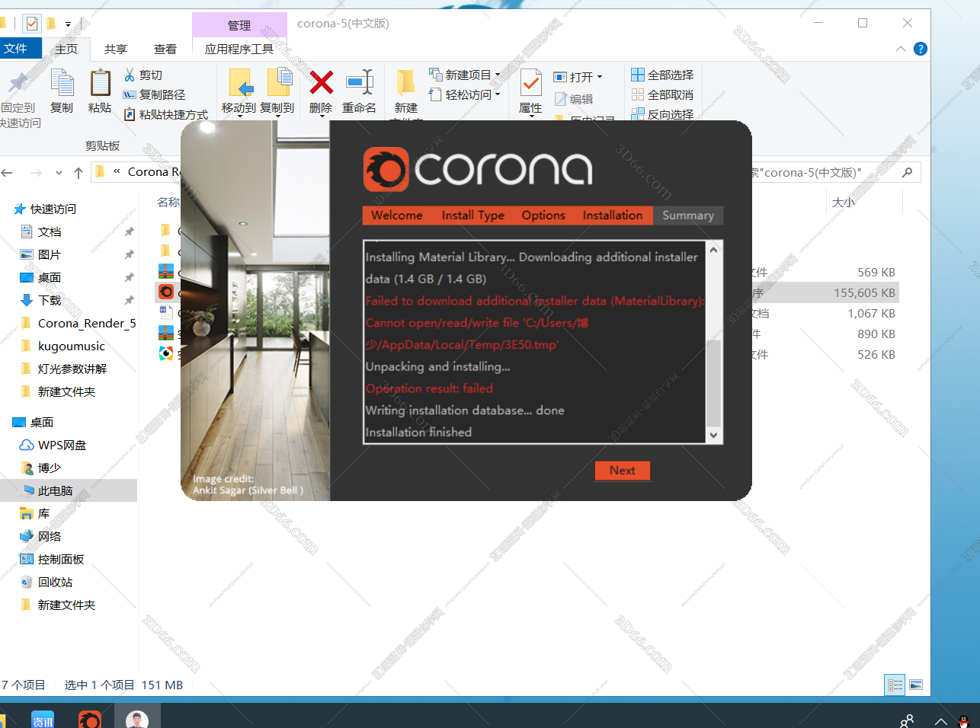Click 全部取消 in the ribbon
This screenshot has height=728, width=980.
click(662, 94)
